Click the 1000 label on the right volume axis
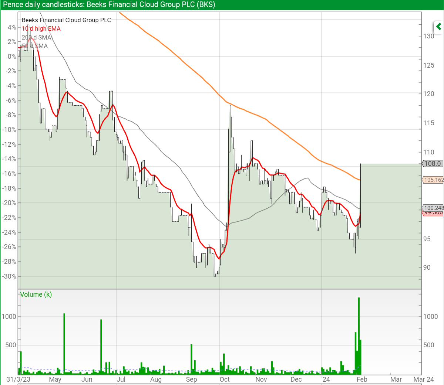 click(x=431, y=317)
